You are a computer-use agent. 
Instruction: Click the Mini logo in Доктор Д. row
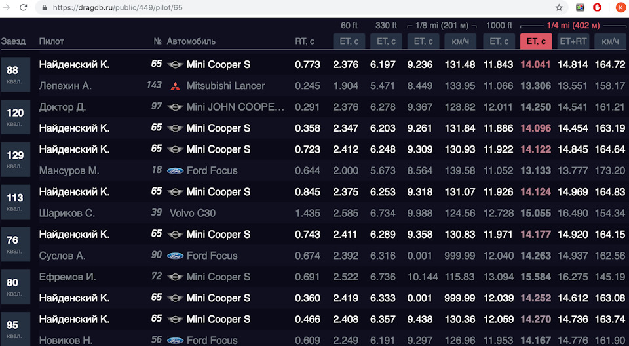(x=175, y=107)
